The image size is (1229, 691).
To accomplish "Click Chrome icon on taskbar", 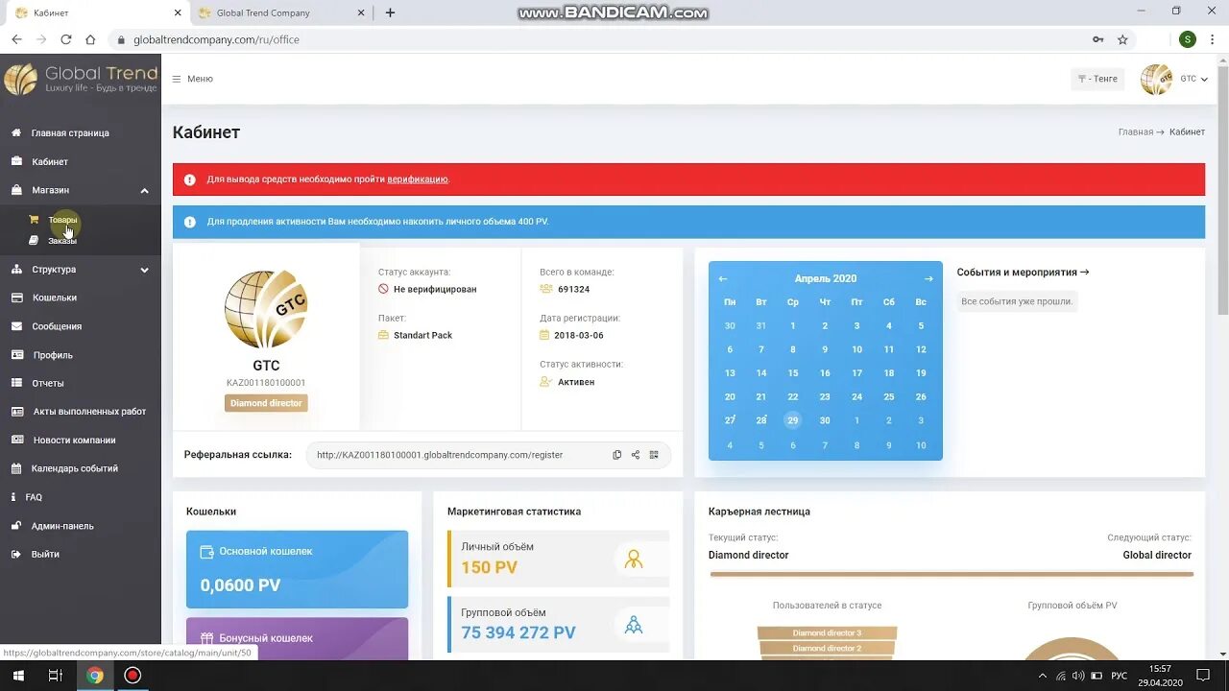I will (x=94, y=676).
